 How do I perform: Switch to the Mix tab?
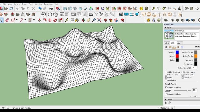coord(179,43)
